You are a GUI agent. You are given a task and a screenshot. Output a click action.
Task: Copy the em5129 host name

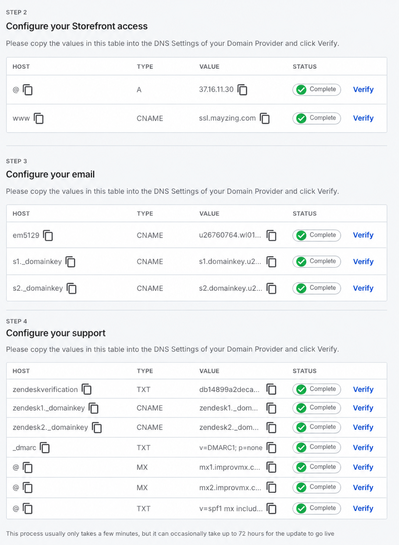(48, 235)
